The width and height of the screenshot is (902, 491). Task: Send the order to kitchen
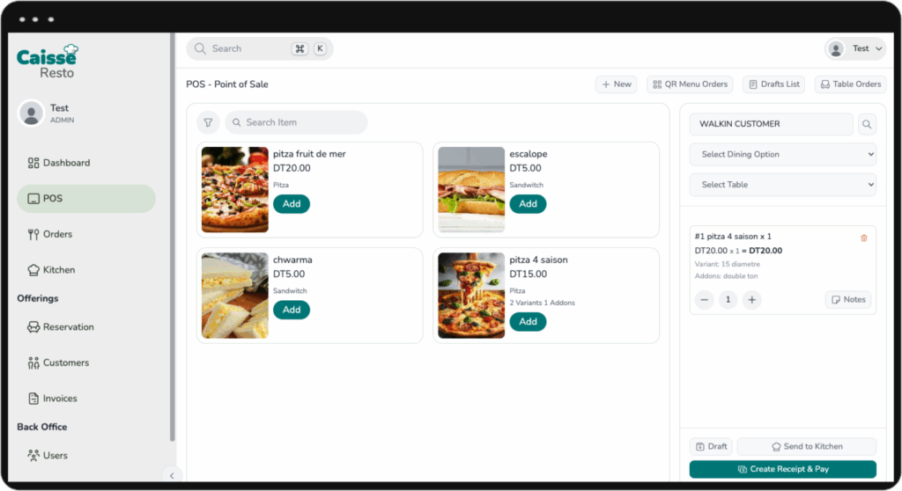[x=806, y=447]
